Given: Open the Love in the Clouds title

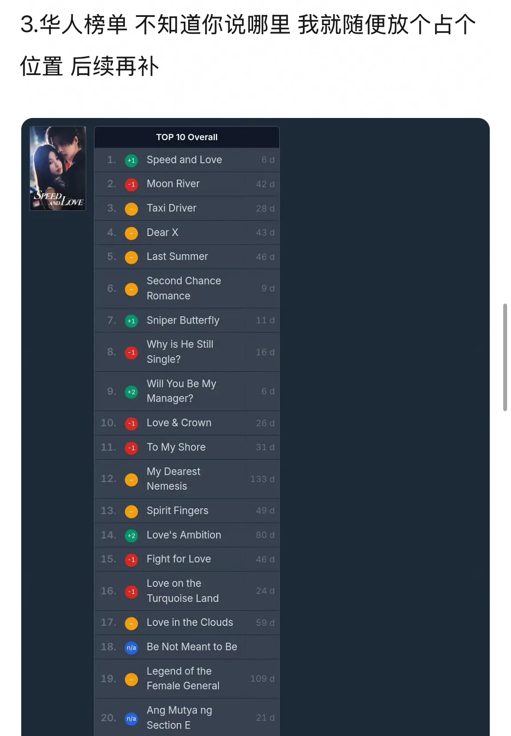Looking at the screenshot, I should tap(190, 622).
